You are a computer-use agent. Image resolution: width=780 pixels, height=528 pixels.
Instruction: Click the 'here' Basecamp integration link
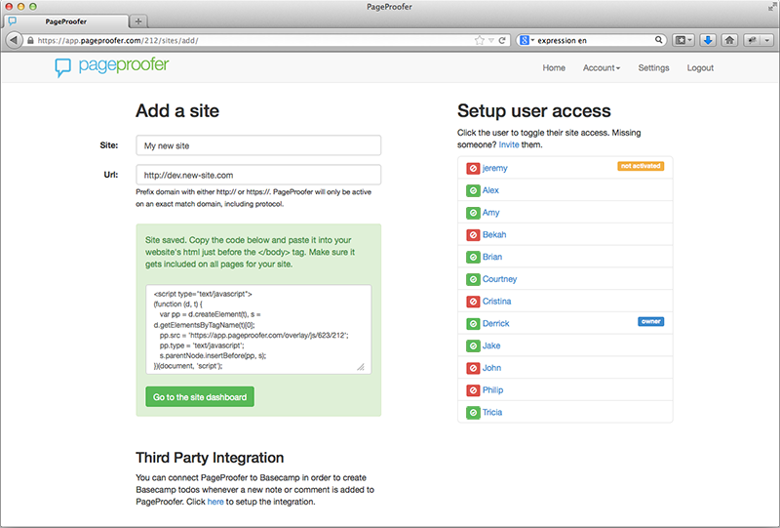tap(215, 502)
